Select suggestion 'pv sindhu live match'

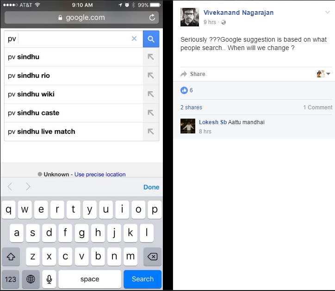74,132
